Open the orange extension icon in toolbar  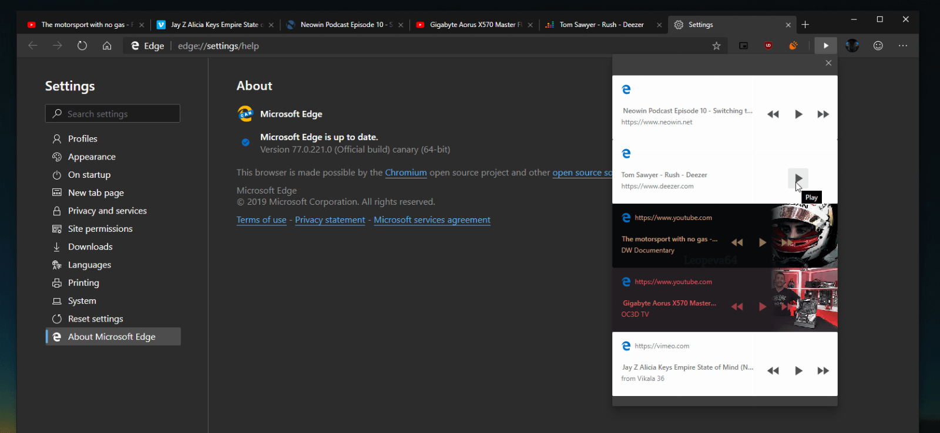[x=793, y=46]
